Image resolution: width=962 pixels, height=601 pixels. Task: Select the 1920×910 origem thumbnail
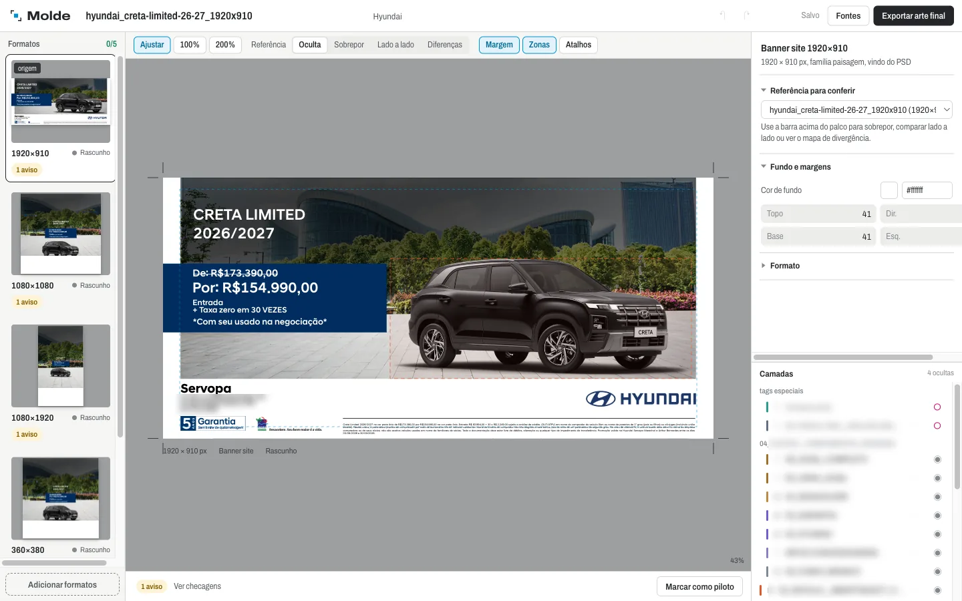pyautogui.click(x=61, y=102)
